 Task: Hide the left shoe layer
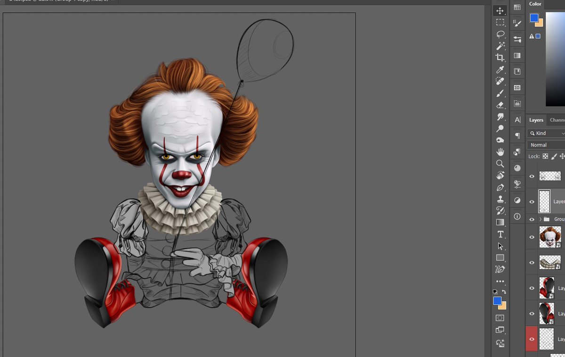[x=532, y=314]
